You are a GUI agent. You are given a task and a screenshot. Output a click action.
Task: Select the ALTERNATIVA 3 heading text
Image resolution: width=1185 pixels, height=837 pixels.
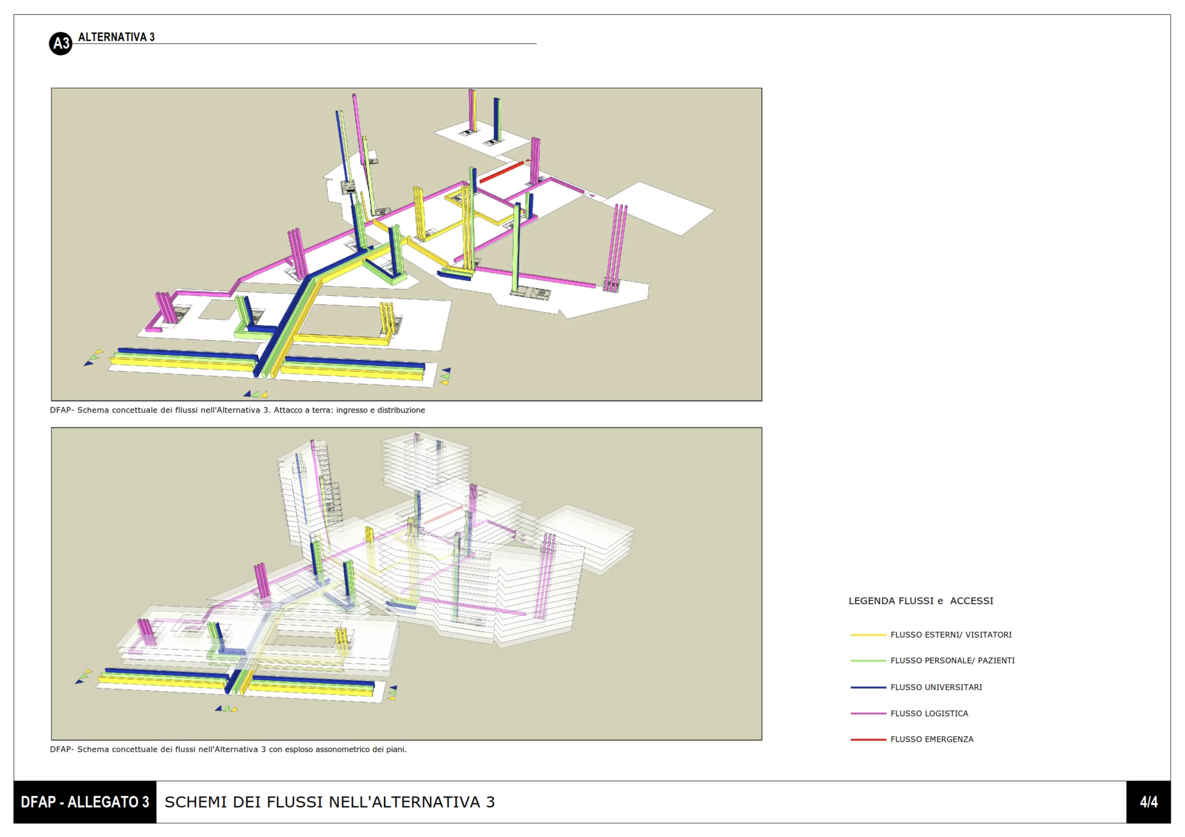(116, 37)
